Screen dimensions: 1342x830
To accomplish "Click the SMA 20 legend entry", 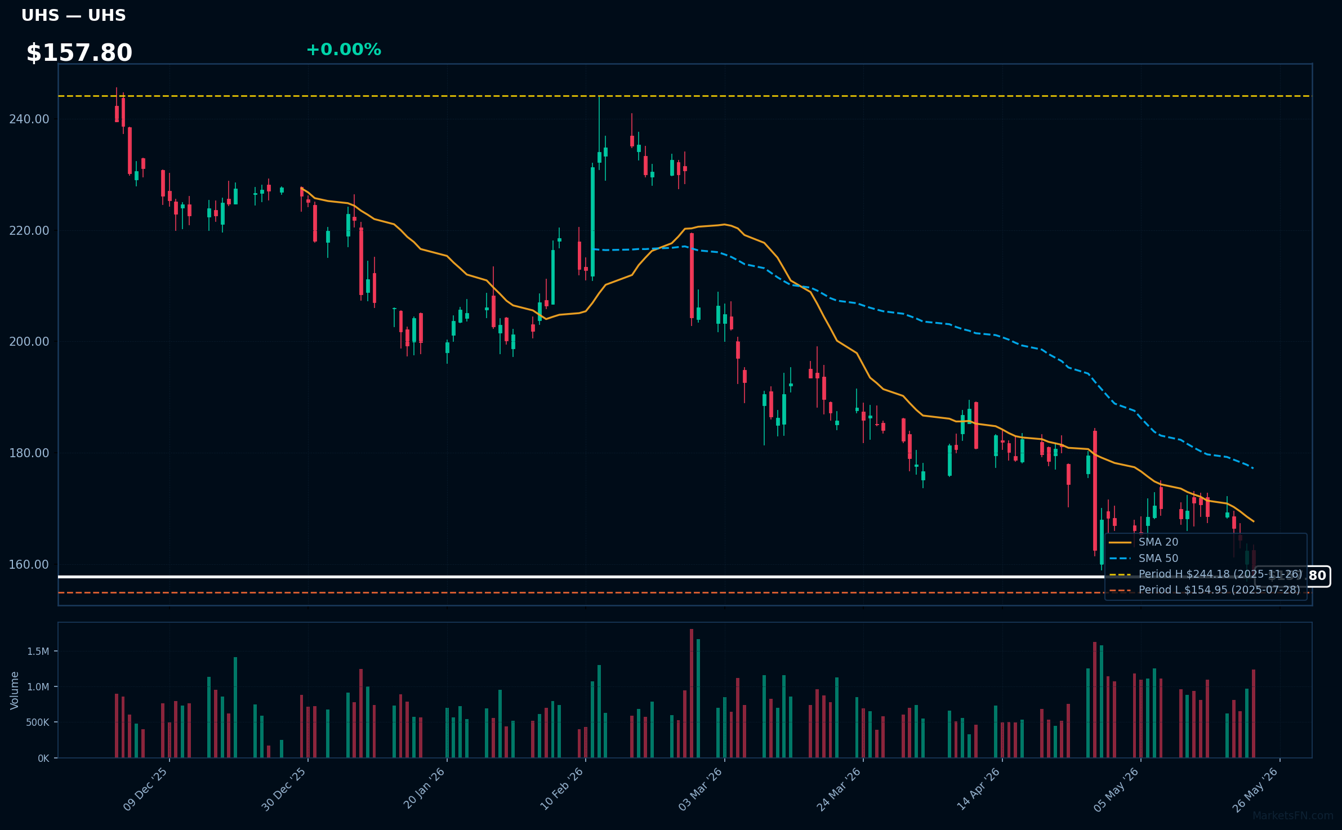I will coord(1143,542).
